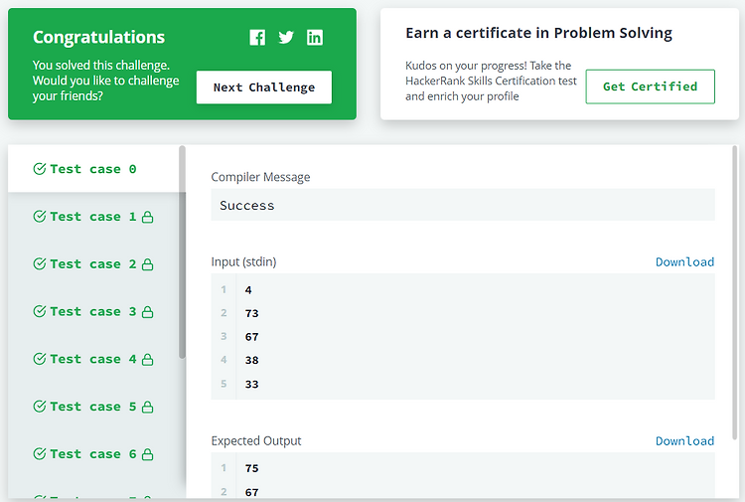Select the Test case 6 tab
Viewport: 745px width, 502px height.
tap(93, 454)
